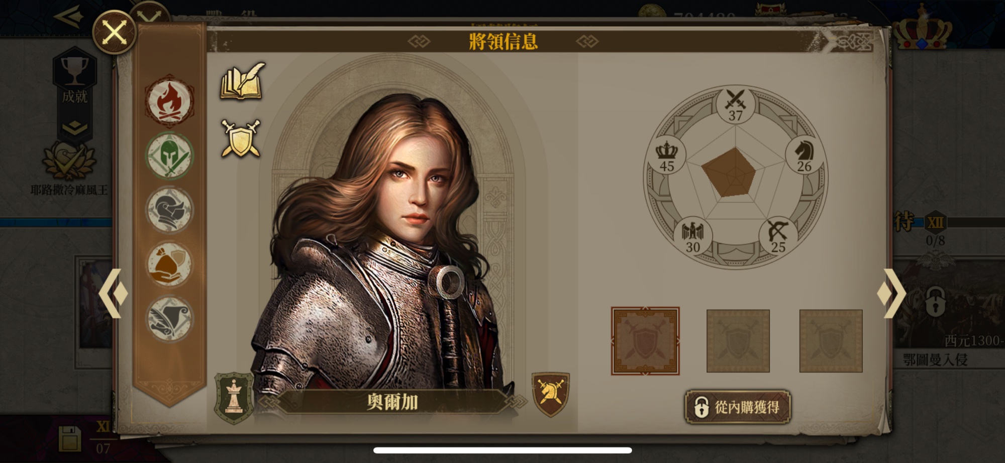The height and width of the screenshot is (463, 1005).
Task: Tap the crown stat showing 45
Action: (667, 156)
